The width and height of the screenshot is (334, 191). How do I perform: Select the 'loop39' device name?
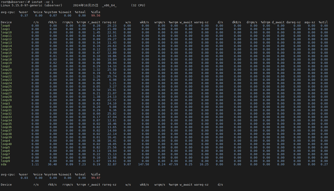(x=6, y=137)
